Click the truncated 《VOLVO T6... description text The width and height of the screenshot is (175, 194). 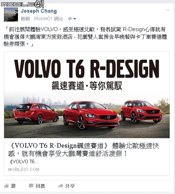click(24, 162)
